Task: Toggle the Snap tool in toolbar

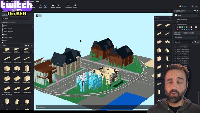Action: [40, 6]
